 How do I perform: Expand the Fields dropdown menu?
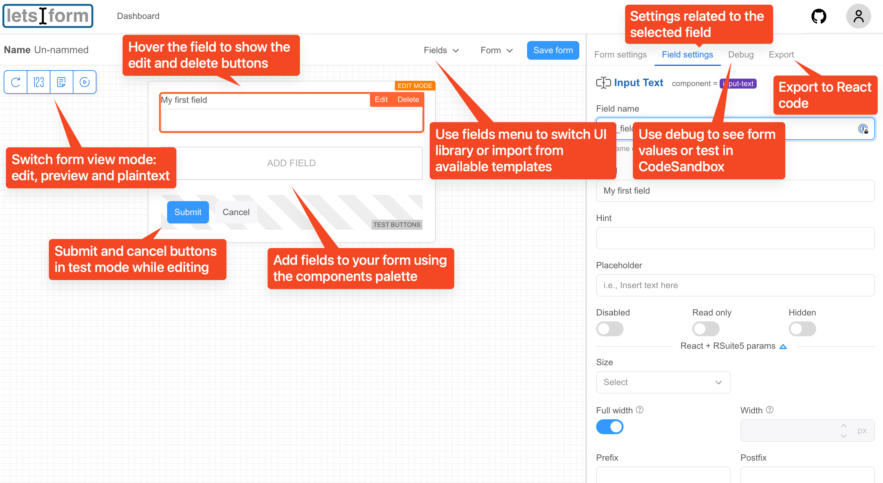(441, 51)
